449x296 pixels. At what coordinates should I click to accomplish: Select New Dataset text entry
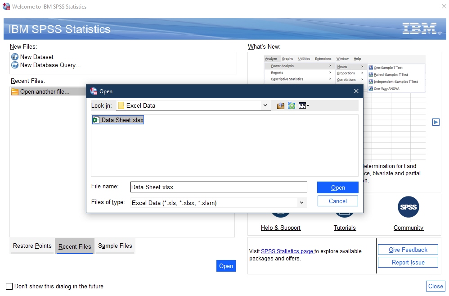pos(36,57)
